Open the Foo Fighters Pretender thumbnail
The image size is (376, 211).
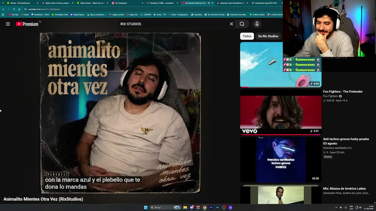281,112
